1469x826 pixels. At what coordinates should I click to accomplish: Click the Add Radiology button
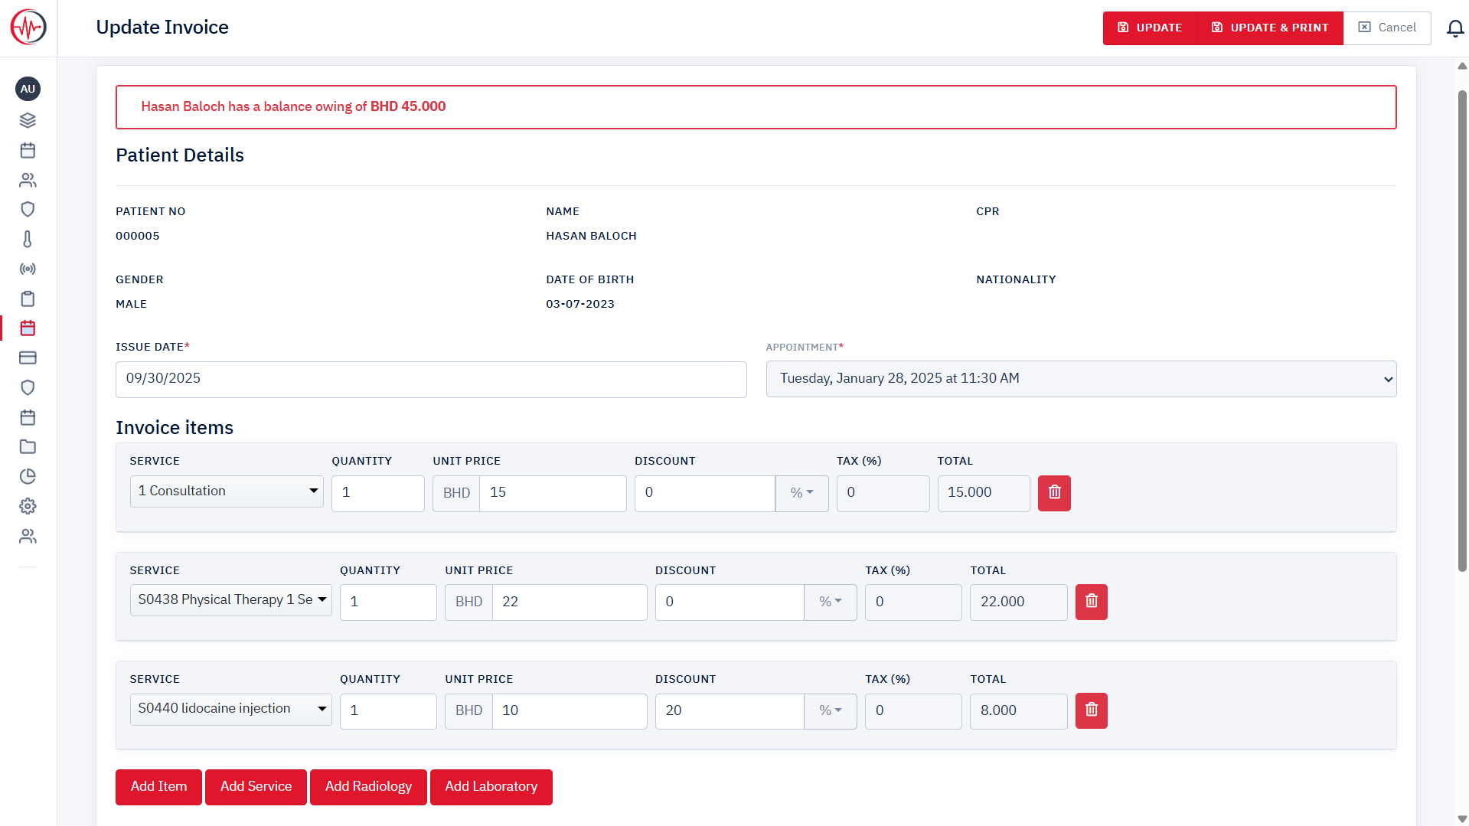pyautogui.click(x=368, y=787)
